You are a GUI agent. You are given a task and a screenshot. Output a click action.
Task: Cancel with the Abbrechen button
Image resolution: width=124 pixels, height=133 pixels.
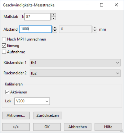[x=77, y=127]
